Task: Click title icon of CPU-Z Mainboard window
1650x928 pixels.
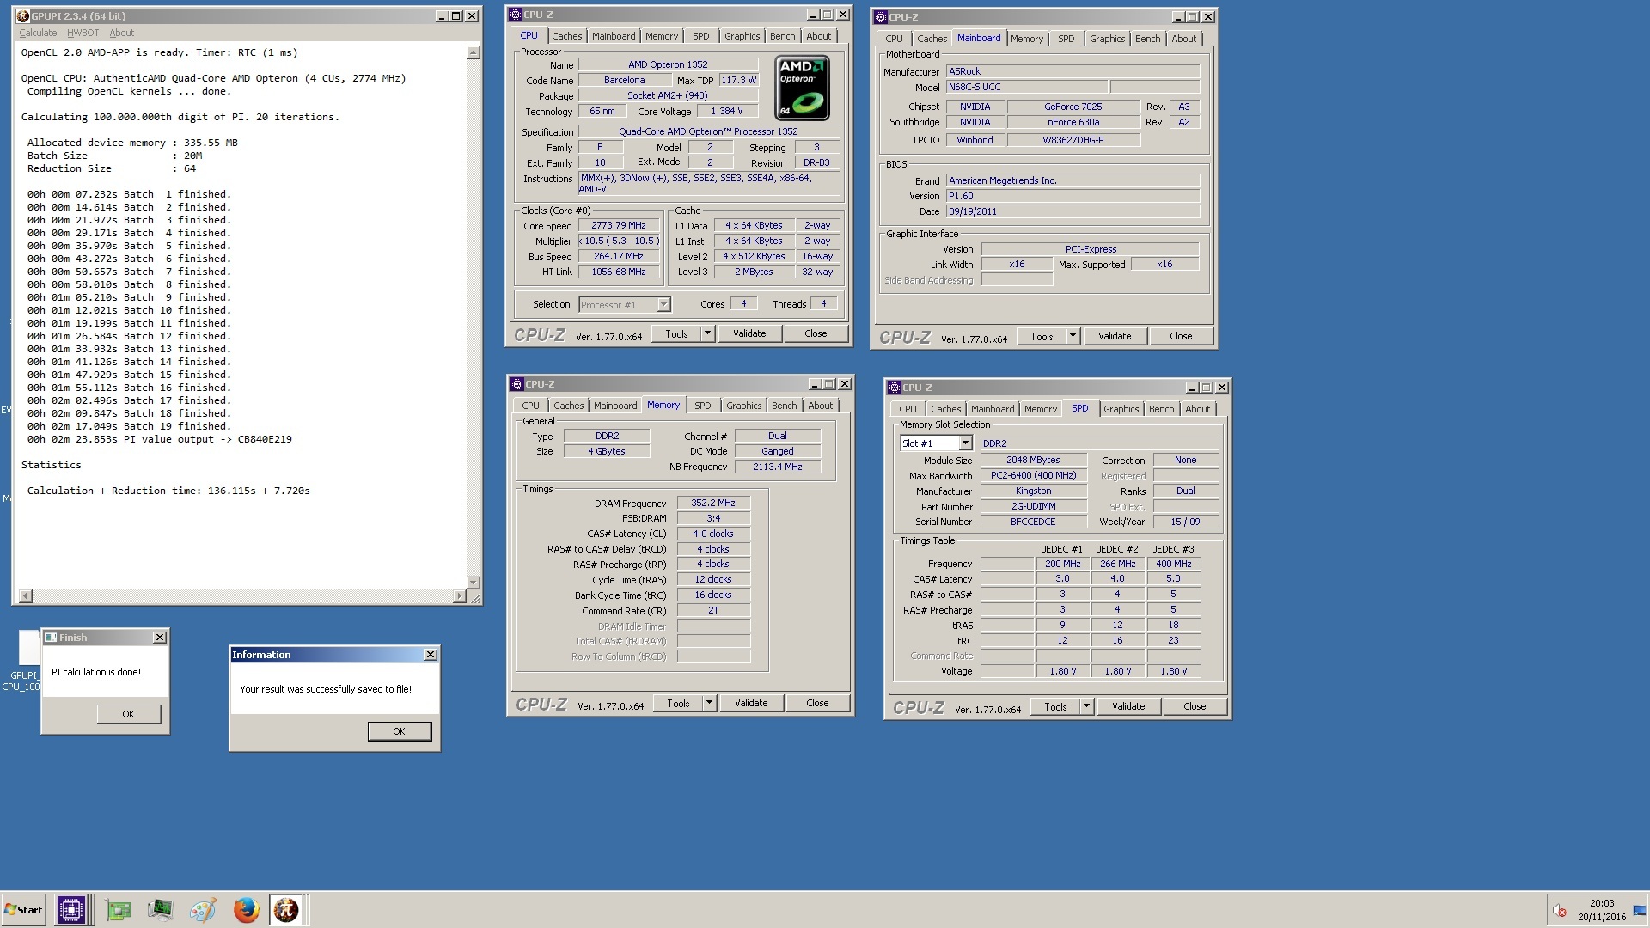Action: click(881, 17)
